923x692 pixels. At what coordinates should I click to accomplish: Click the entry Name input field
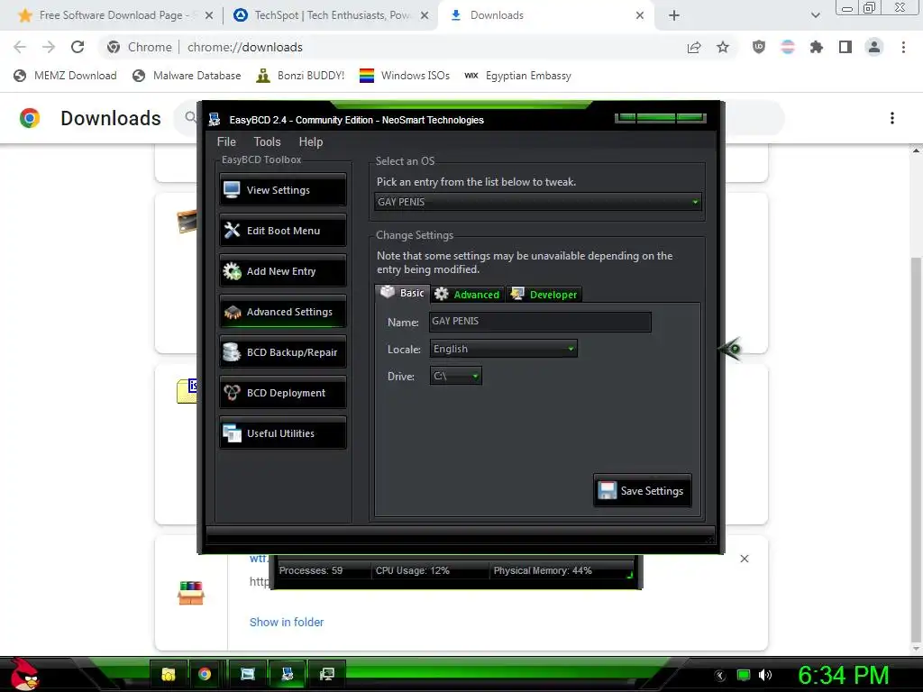(x=541, y=322)
